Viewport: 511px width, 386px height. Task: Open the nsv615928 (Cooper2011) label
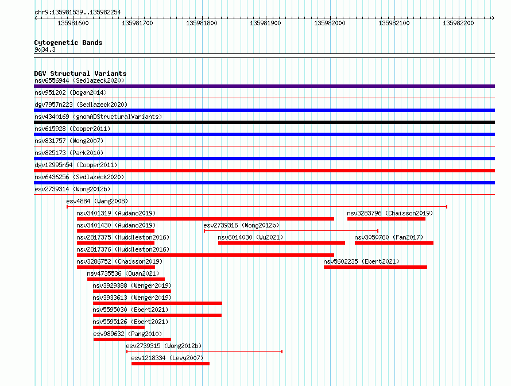coord(72,129)
